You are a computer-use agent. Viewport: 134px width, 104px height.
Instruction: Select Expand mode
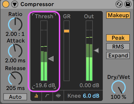coord(118,55)
